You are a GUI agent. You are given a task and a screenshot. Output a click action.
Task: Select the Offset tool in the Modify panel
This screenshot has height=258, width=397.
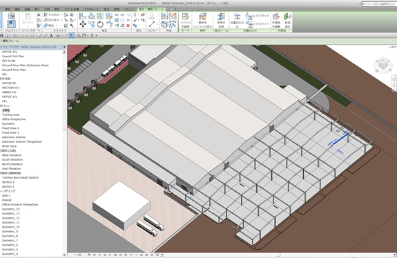coord(92,16)
